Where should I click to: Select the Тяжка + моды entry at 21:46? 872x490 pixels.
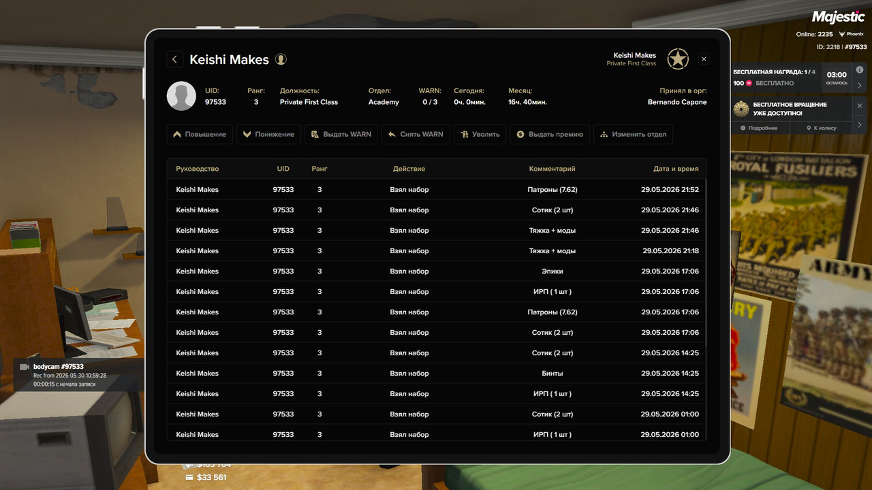[x=437, y=230]
